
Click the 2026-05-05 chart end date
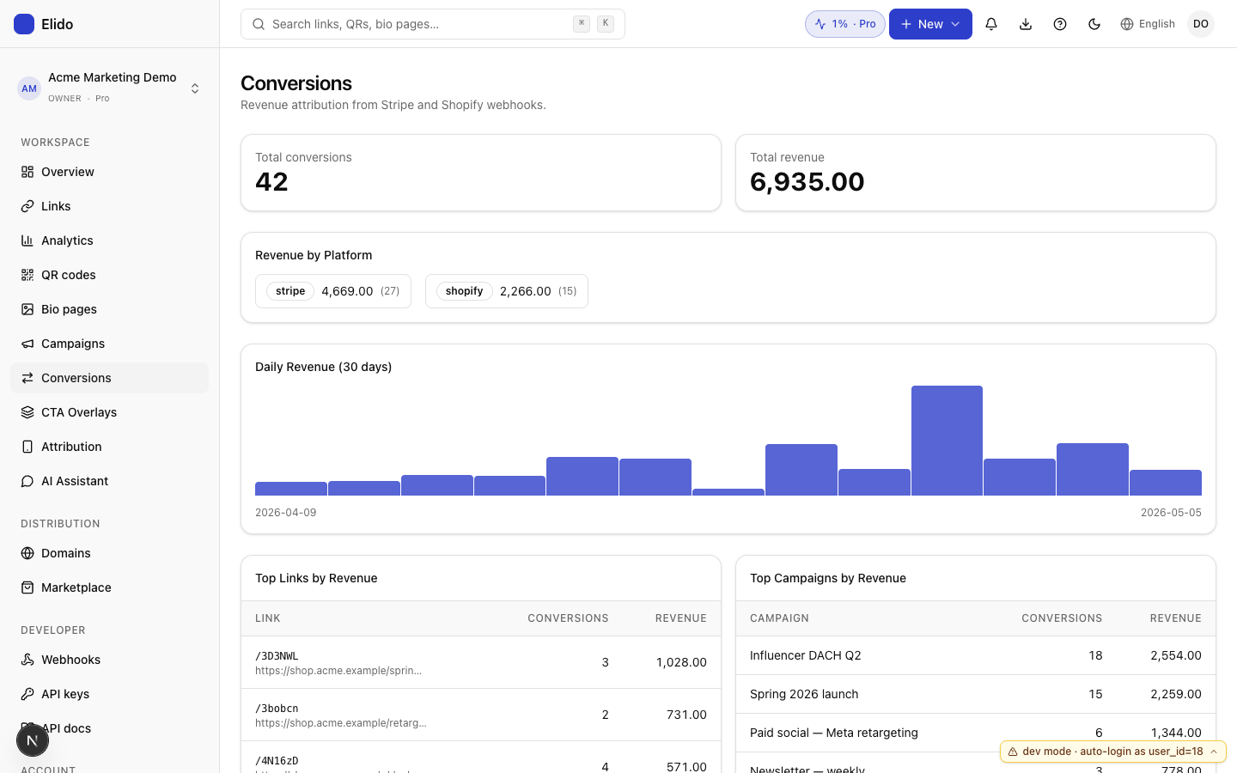[x=1171, y=513]
